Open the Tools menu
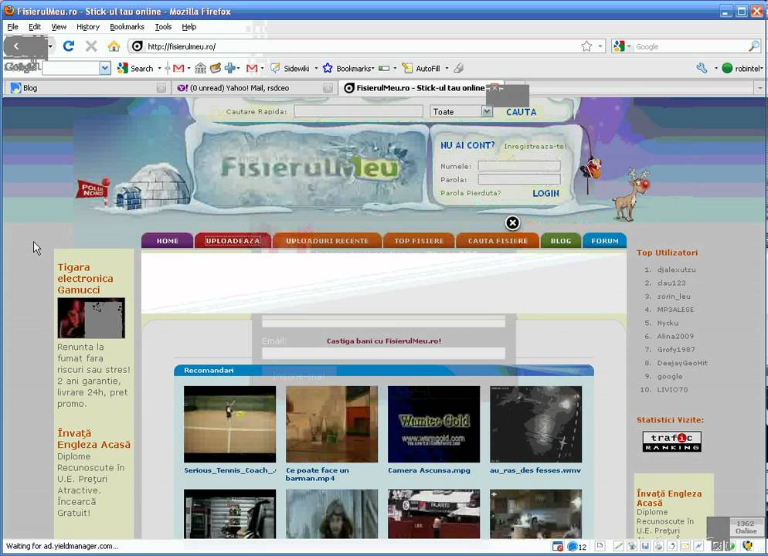 tap(163, 27)
